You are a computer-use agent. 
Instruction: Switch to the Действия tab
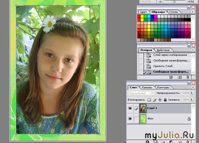163,50
